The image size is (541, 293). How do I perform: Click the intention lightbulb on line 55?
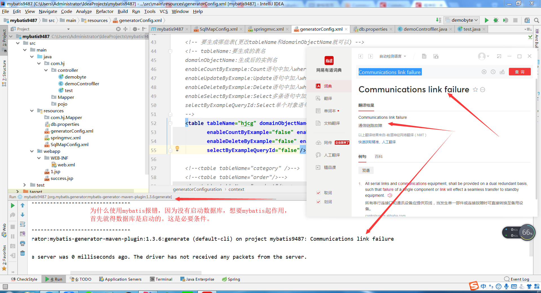click(x=177, y=148)
